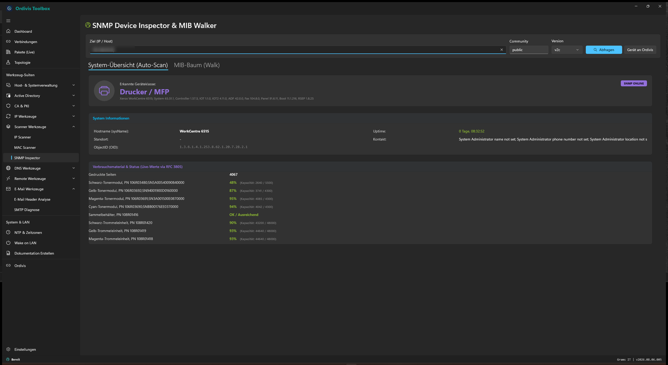Click Cyan-Tonermodul 94% value

pos(233,206)
